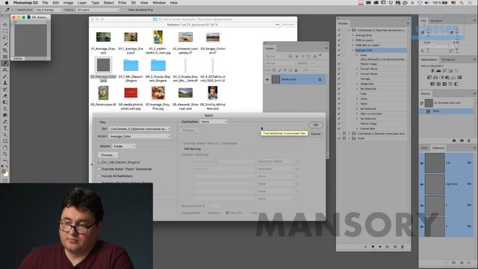The width and height of the screenshot is (478, 269).
Task: Switch to the Navigator tab
Action: click(436, 21)
